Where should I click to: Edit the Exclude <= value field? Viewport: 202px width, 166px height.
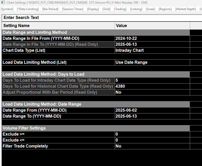152,140
